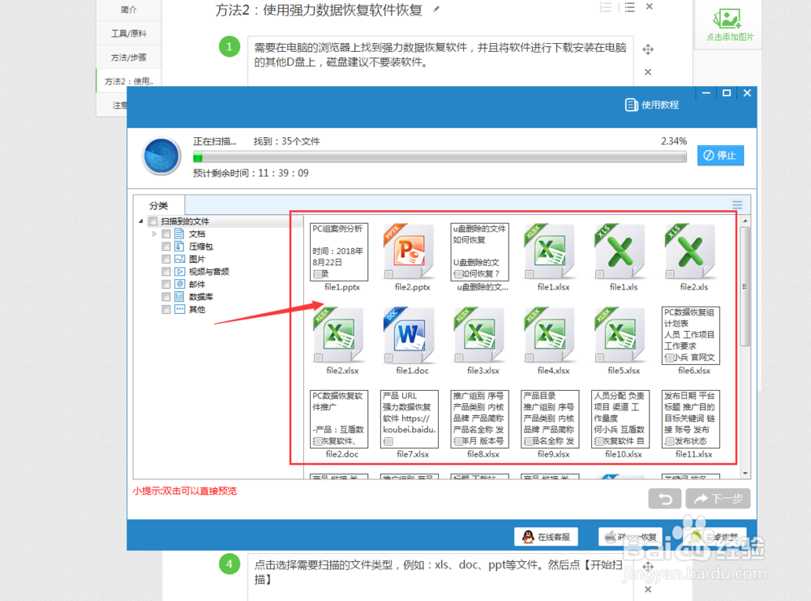Switch to the 分类 tab
811x601 pixels.
tap(160, 204)
